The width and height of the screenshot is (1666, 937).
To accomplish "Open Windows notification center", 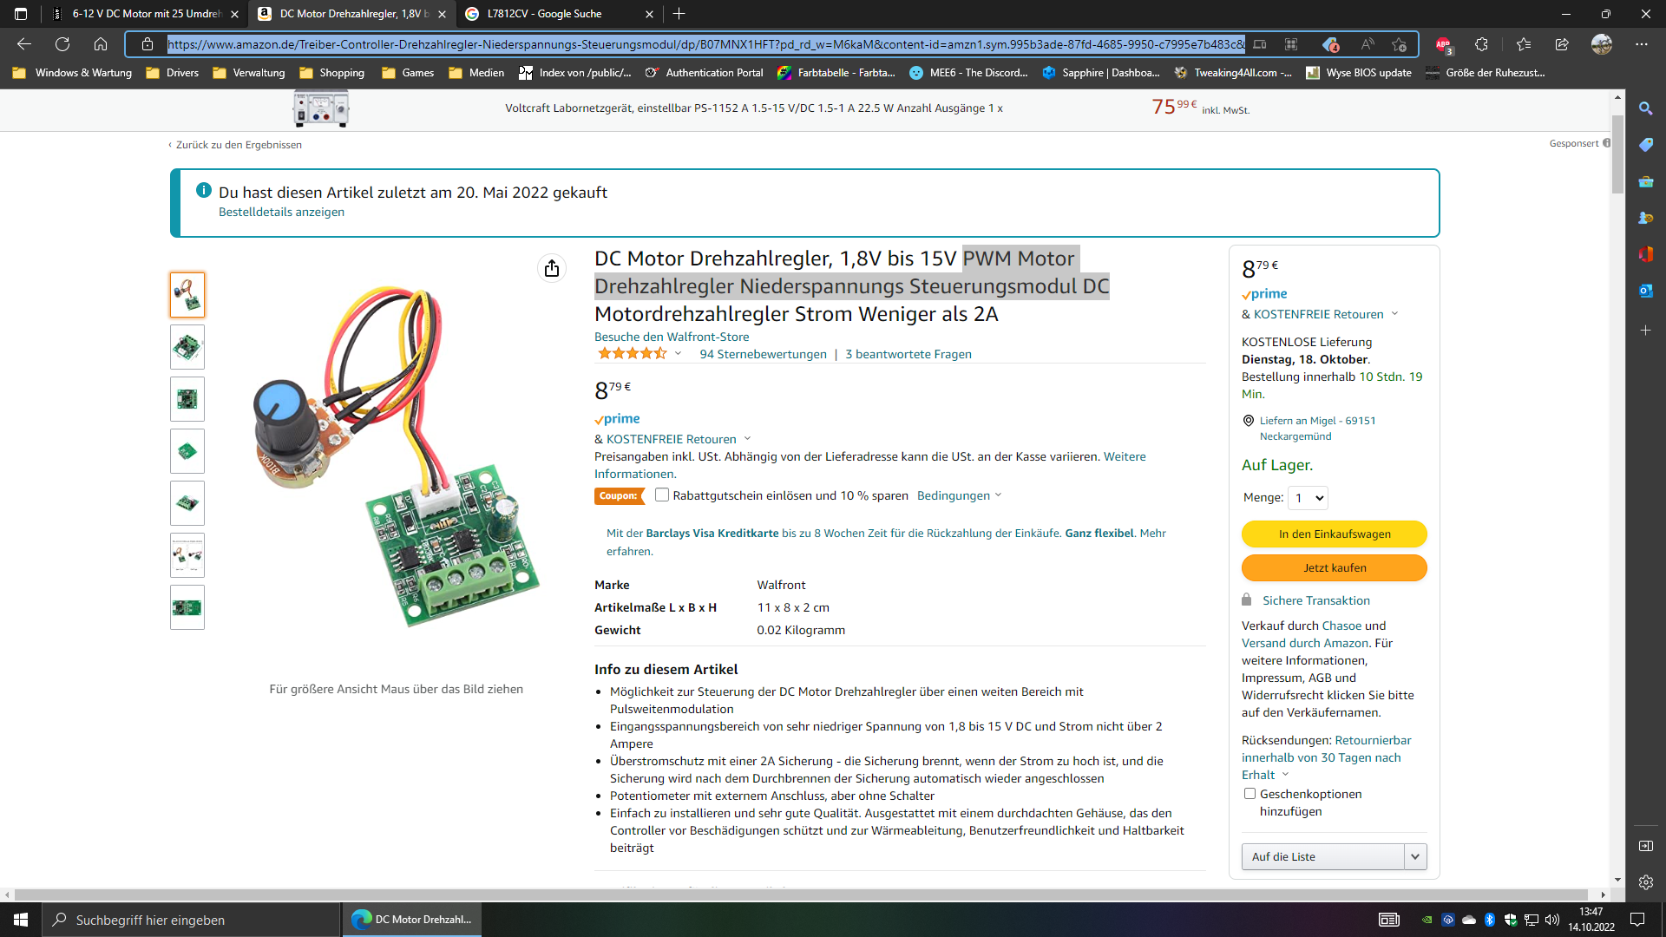I will coord(1637,920).
